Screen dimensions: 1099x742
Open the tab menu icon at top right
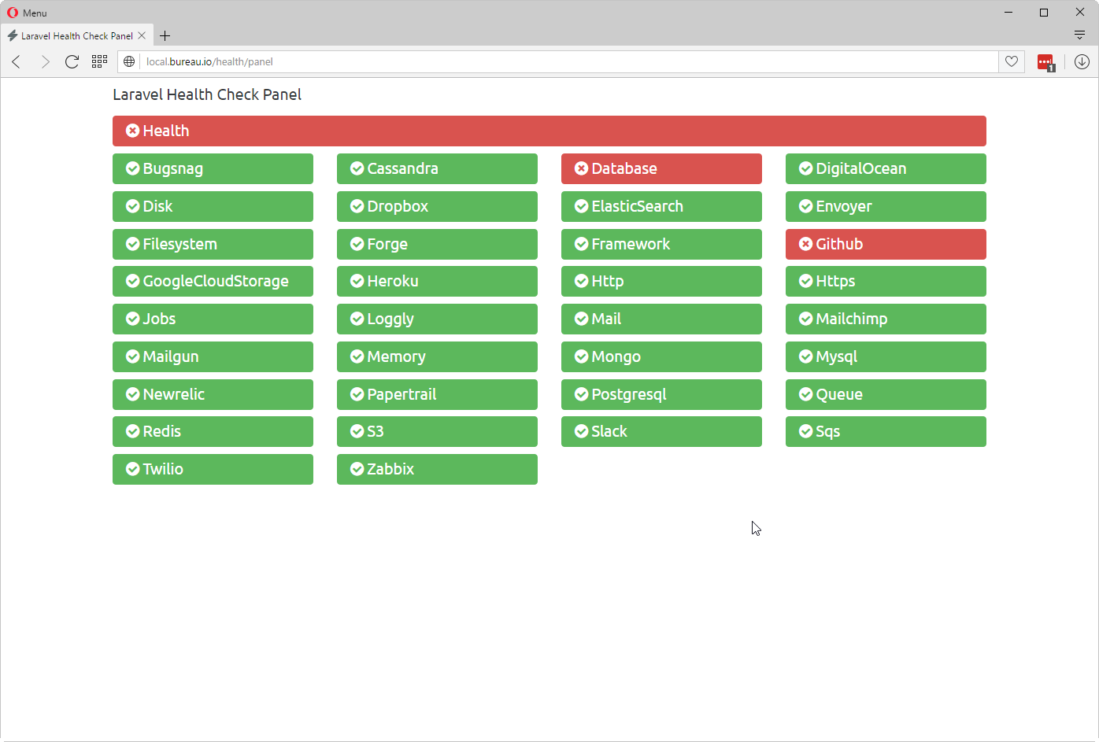[x=1079, y=35]
